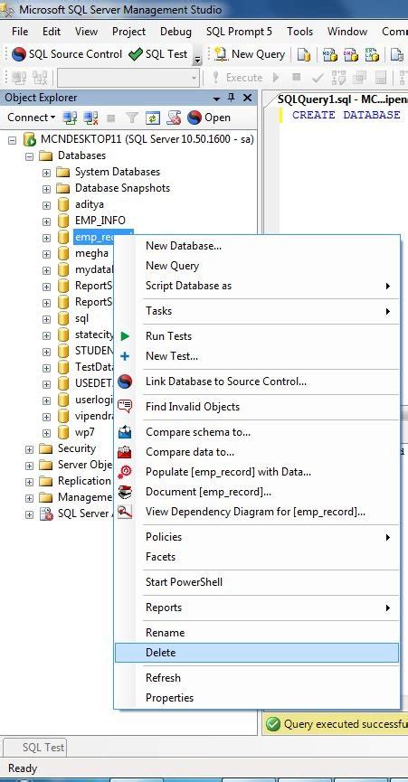Choose View Dependency Diagram for [emp_record]
Viewport: 408px width, 782px height.
[257, 512]
